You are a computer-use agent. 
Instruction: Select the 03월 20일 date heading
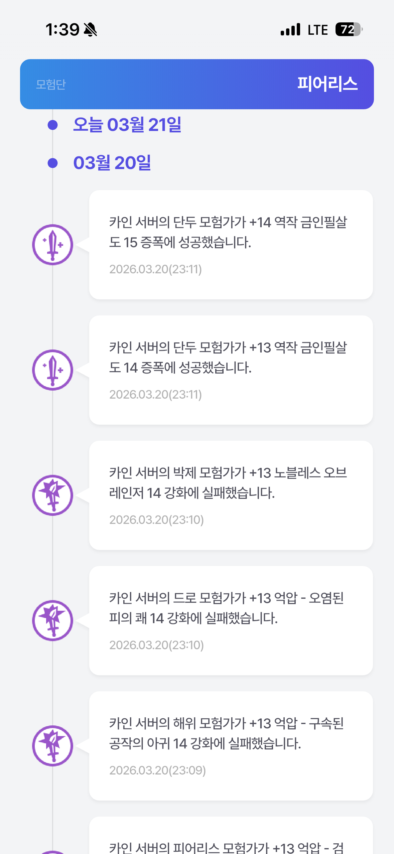point(112,163)
